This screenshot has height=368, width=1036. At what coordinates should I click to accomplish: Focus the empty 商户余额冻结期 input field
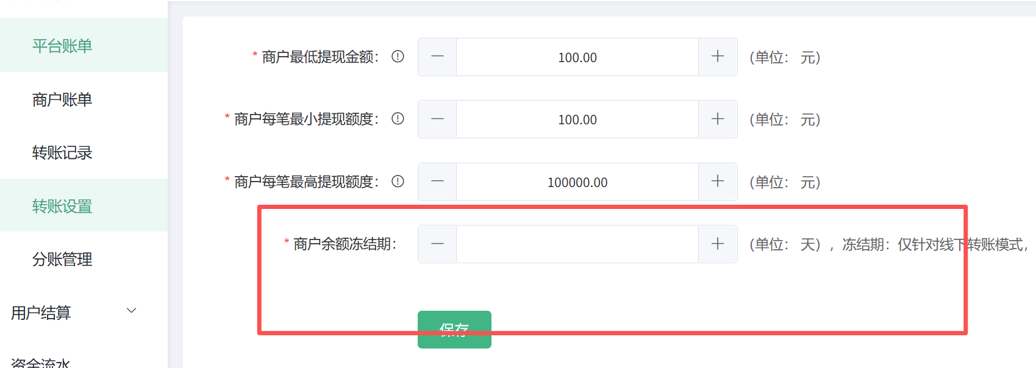point(577,244)
